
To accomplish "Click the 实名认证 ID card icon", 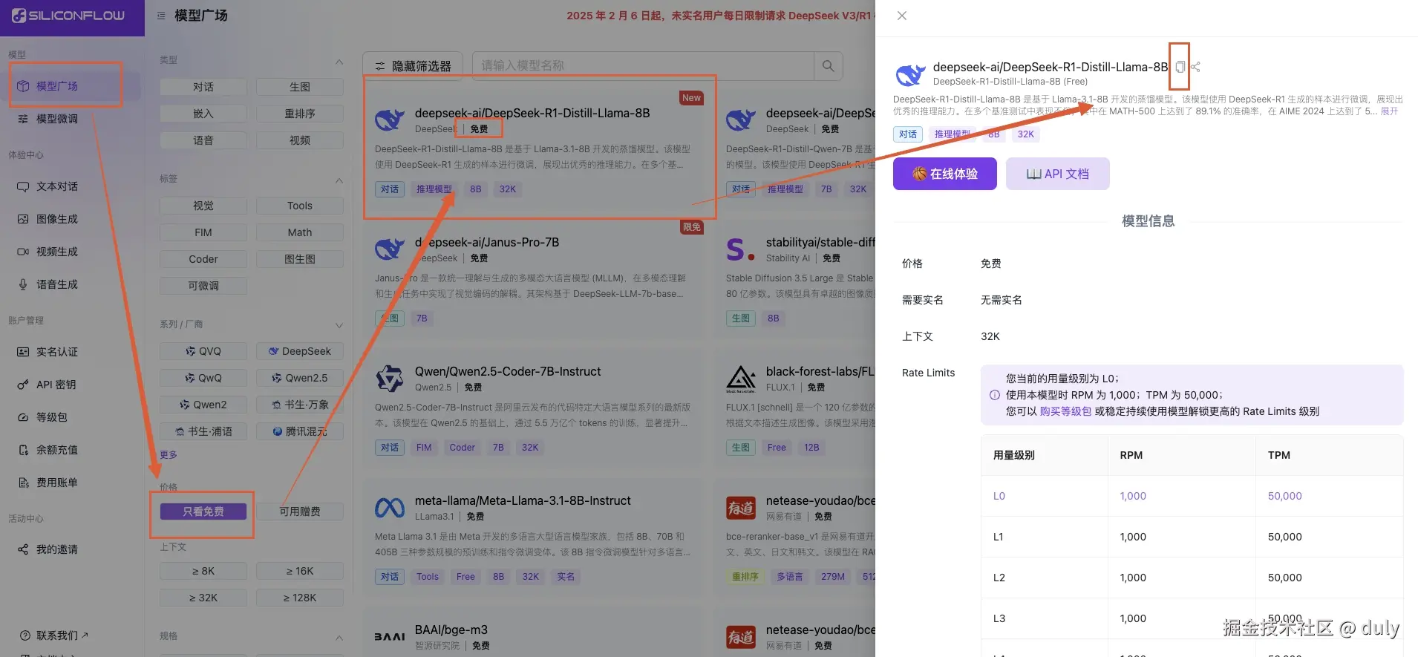I will [23, 352].
